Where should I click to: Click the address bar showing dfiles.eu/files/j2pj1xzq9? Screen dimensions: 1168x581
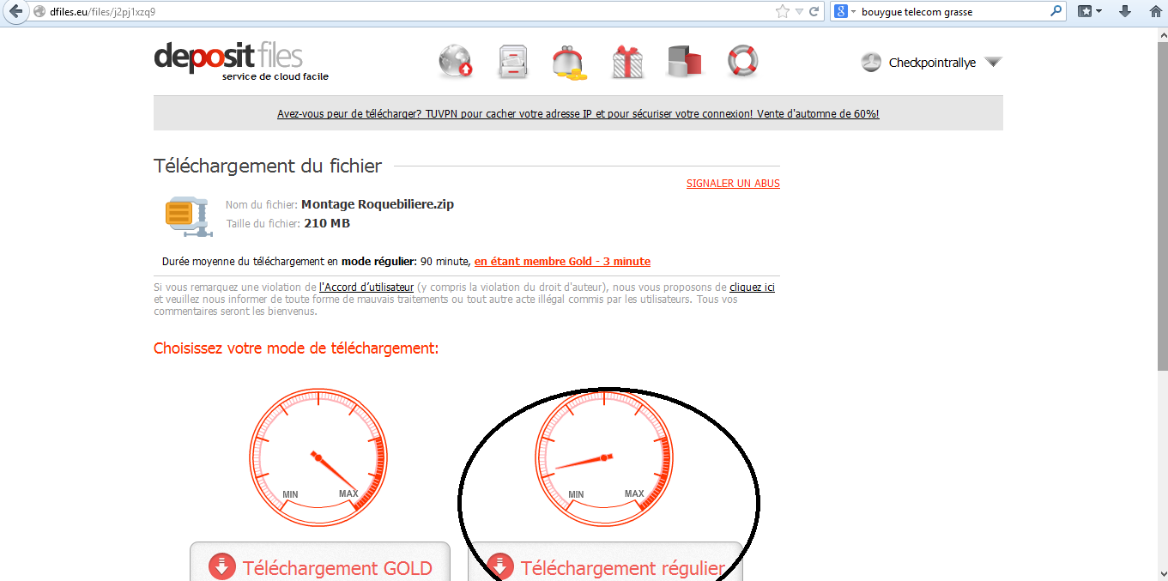tap(412, 12)
